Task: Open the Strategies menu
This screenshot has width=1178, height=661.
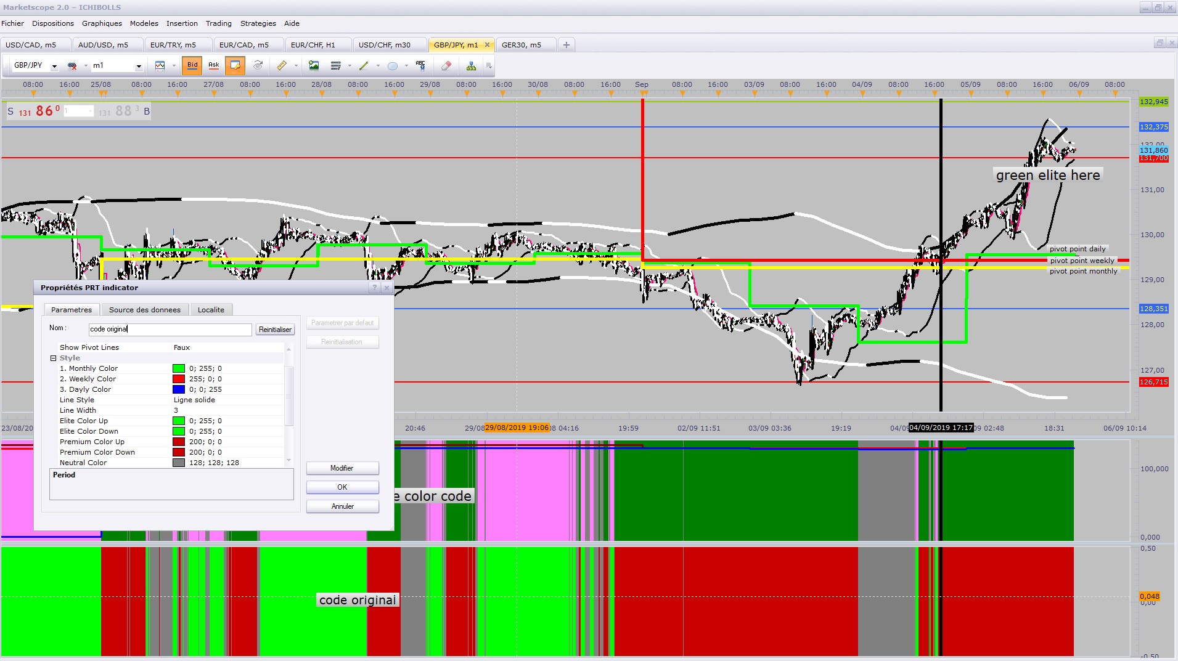Action: 258,23
